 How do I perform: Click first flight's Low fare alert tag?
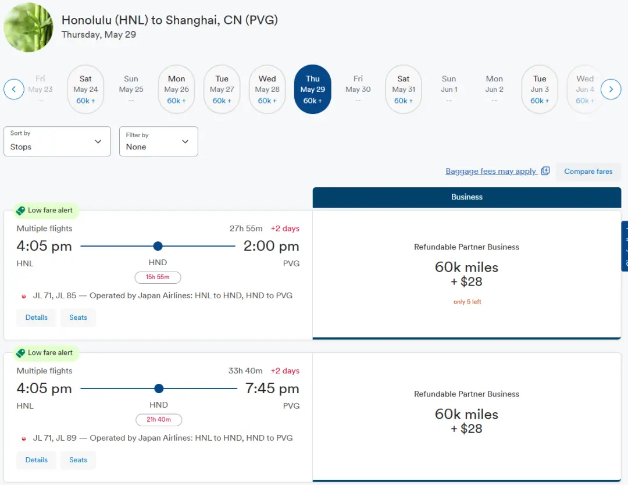tap(45, 211)
